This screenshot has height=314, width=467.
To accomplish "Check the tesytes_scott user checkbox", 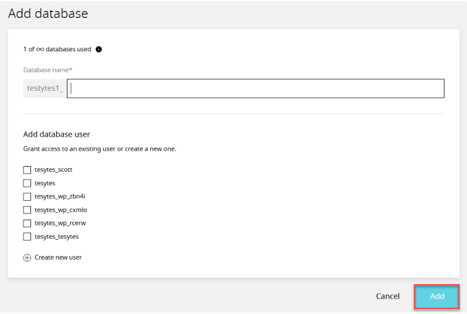I will pyautogui.click(x=27, y=170).
